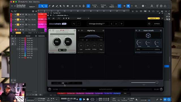The height and width of the screenshot is (102, 181).
Task: Show automation in the track list
Action: coord(15,11)
